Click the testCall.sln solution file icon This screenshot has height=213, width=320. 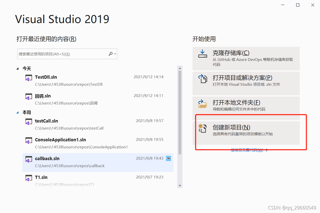coord(29,122)
